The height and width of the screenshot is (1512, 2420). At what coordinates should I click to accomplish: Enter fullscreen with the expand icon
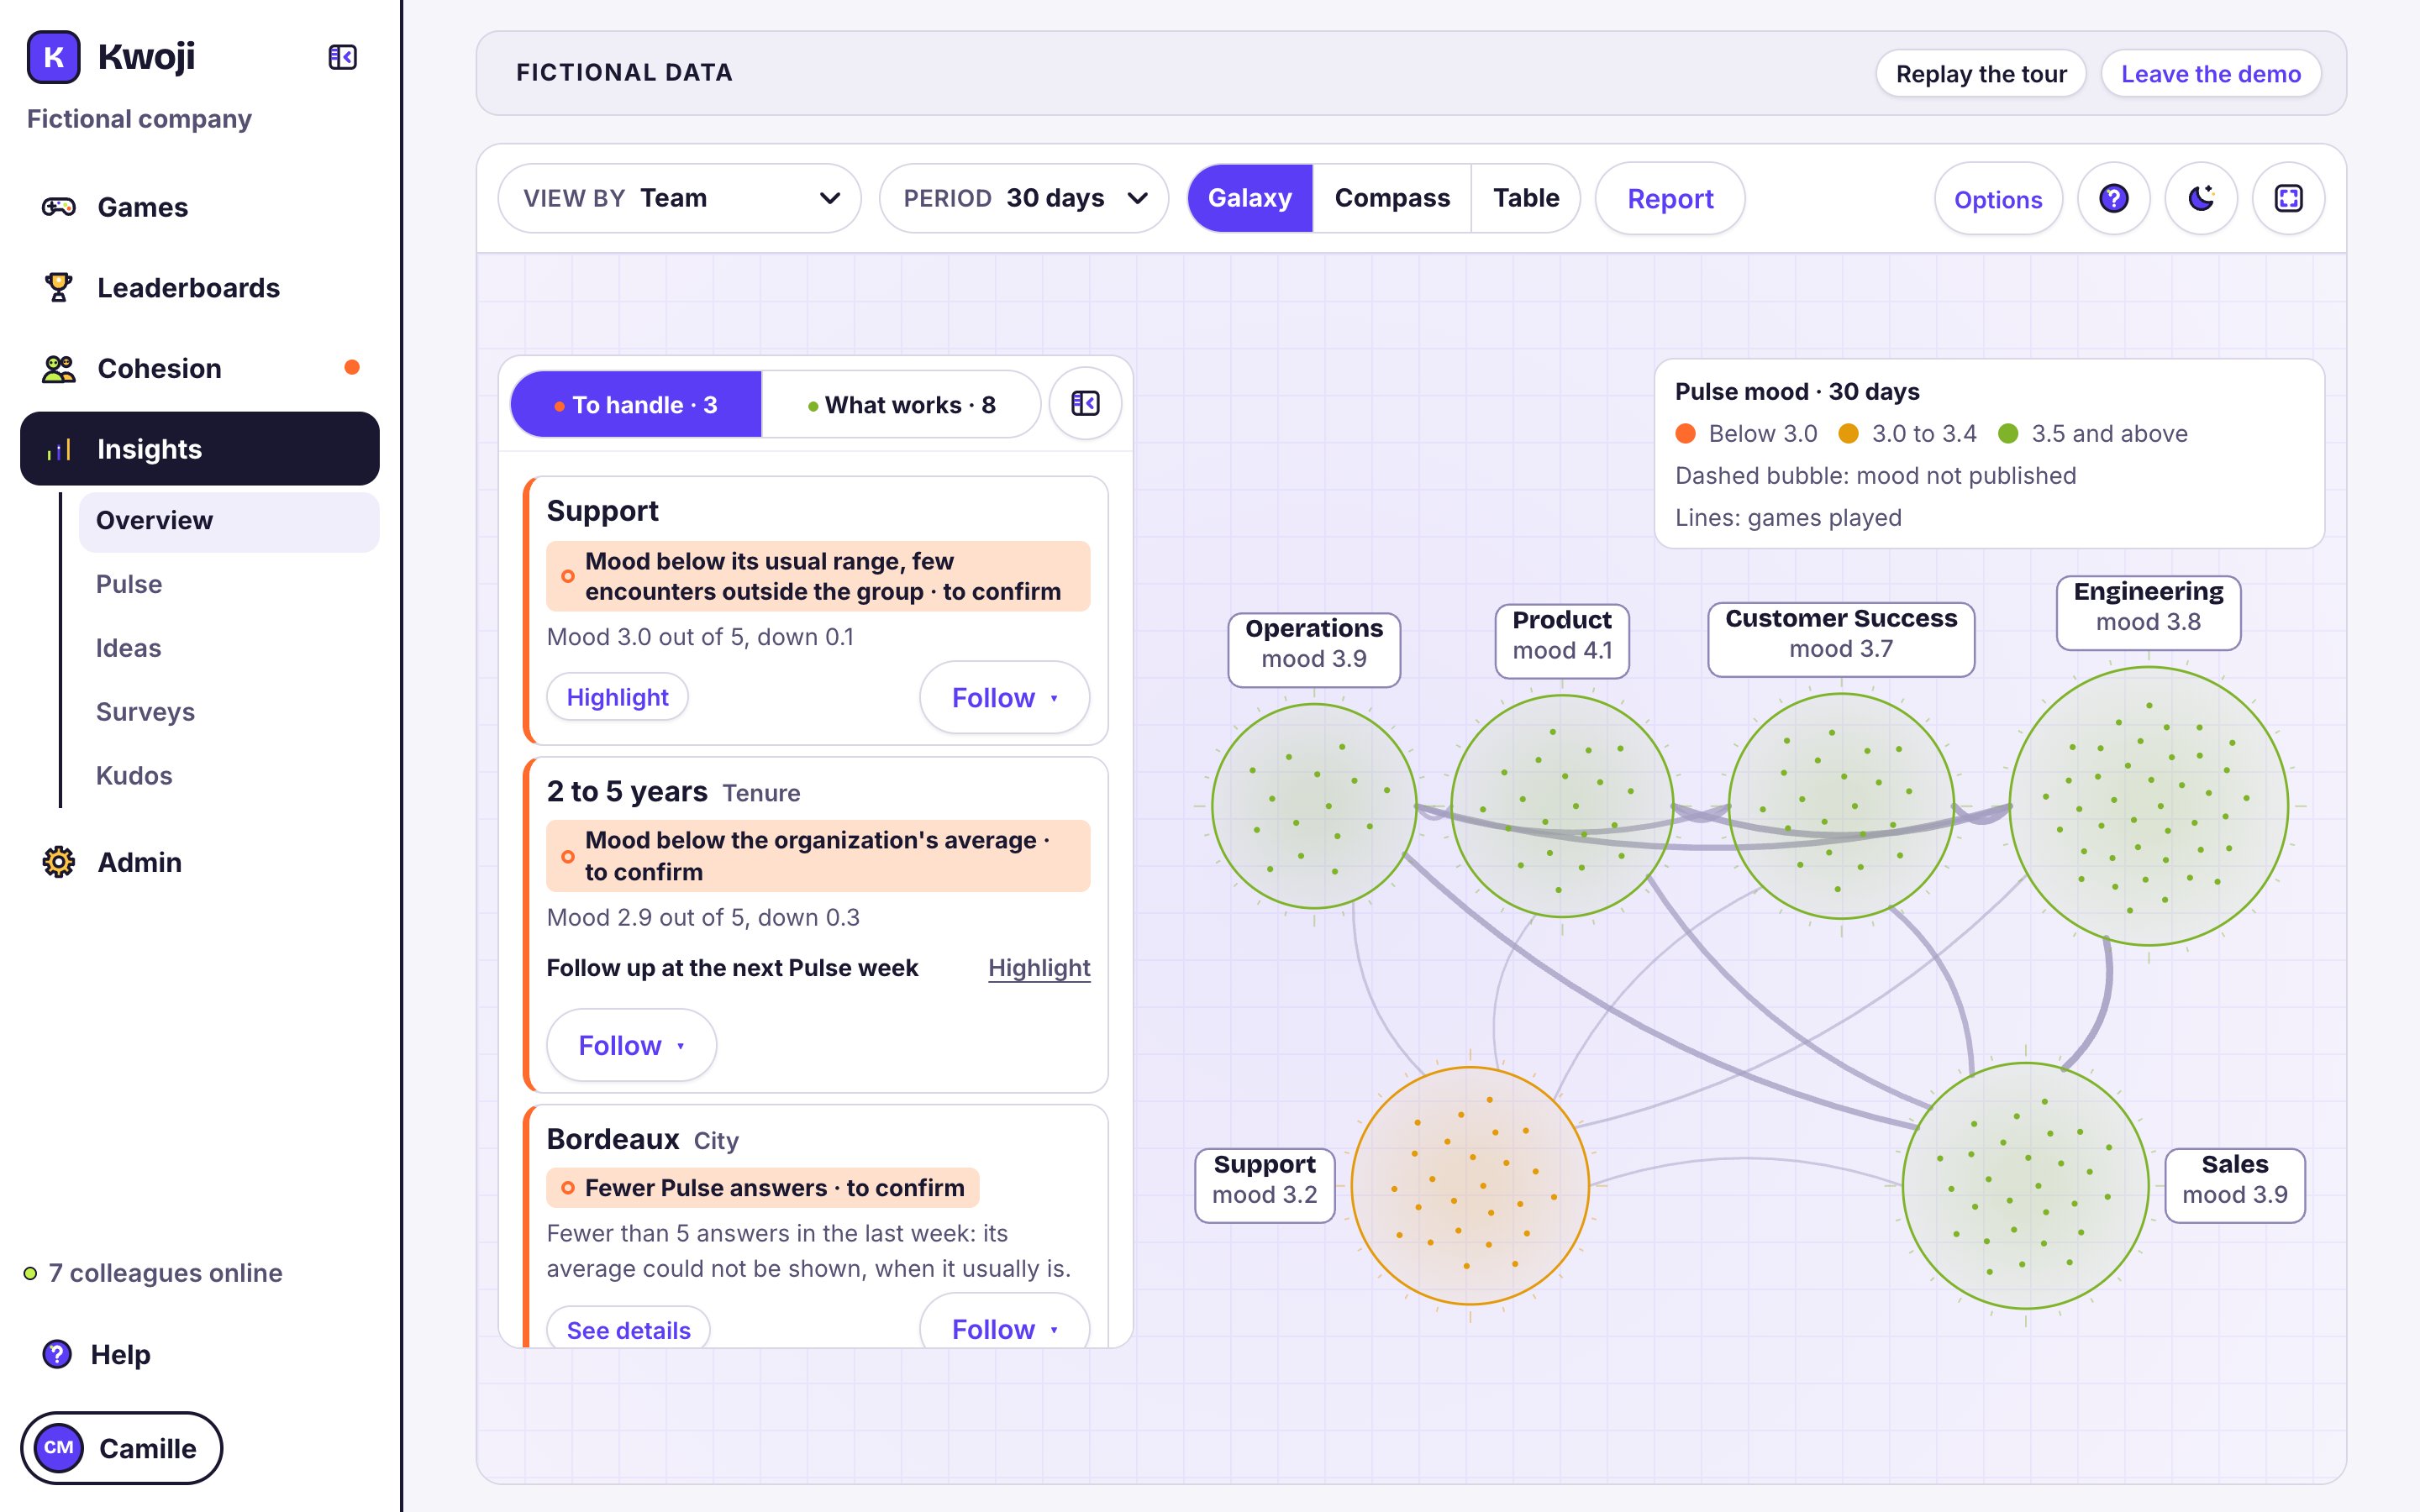coord(2288,198)
